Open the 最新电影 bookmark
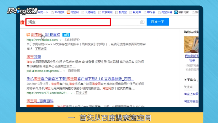The width and height of the screenshot is (218, 123). (184, 12)
